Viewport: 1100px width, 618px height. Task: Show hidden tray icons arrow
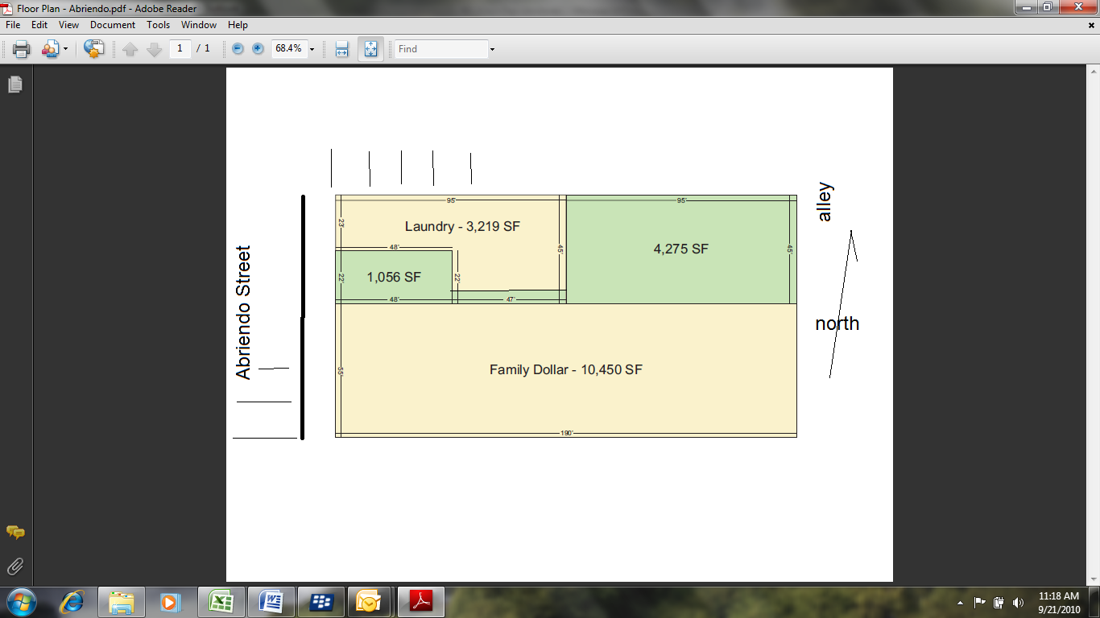[x=960, y=602]
